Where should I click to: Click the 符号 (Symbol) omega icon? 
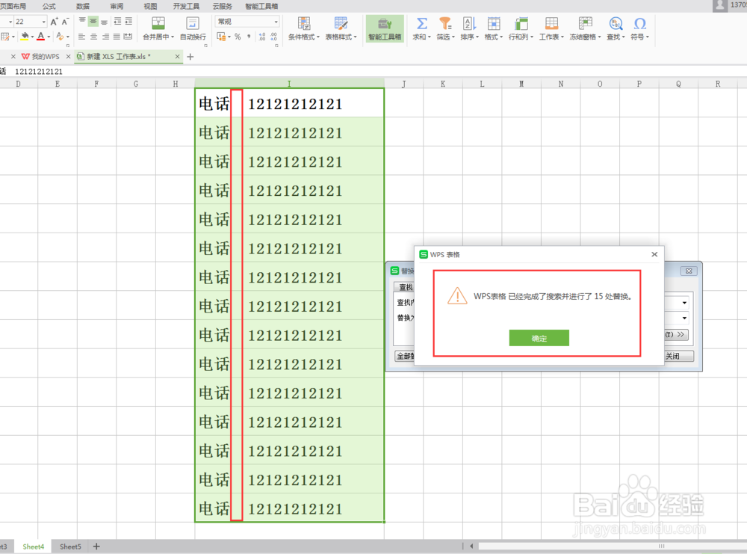640,23
